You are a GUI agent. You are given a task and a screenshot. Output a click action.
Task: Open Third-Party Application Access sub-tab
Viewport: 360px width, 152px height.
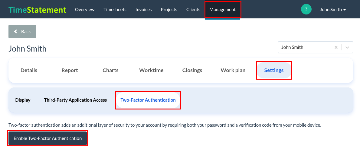pyautogui.click(x=76, y=100)
